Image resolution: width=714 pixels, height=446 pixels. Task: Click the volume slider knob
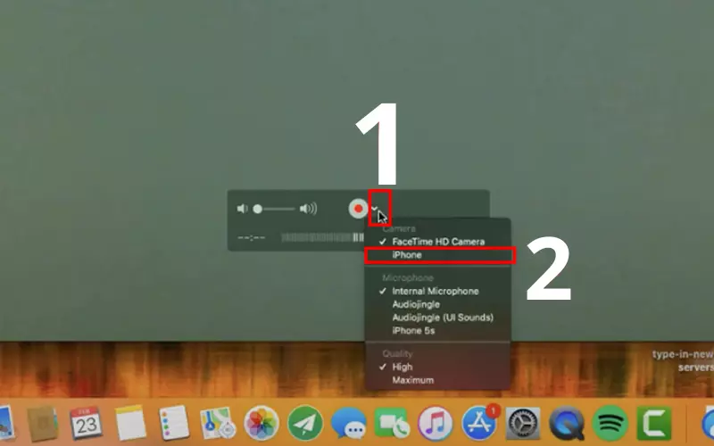[x=258, y=209]
